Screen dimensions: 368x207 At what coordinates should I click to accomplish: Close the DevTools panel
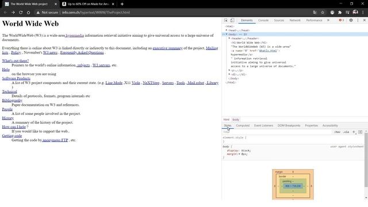(x=364, y=20)
